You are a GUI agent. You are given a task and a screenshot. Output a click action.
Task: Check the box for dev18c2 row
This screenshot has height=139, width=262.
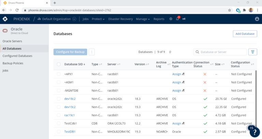[x=59, y=99]
